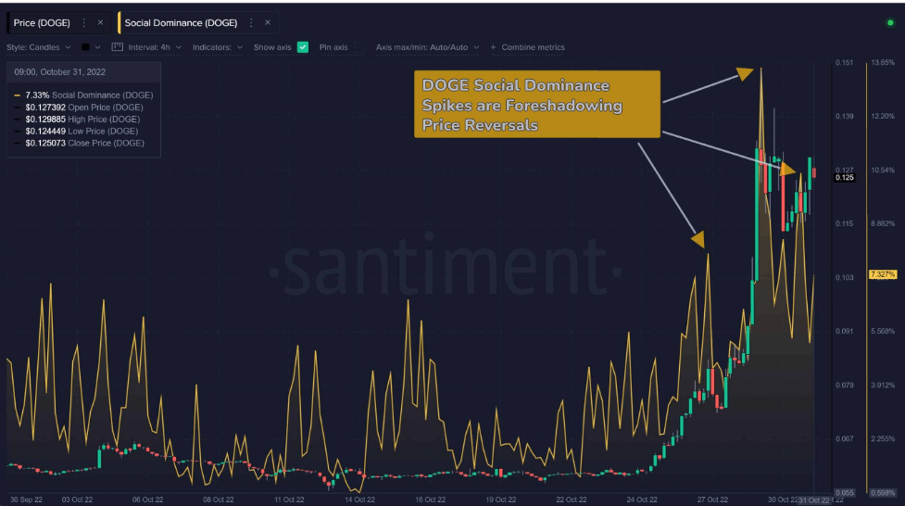Enable the Pin axis checkbox

click(359, 47)
